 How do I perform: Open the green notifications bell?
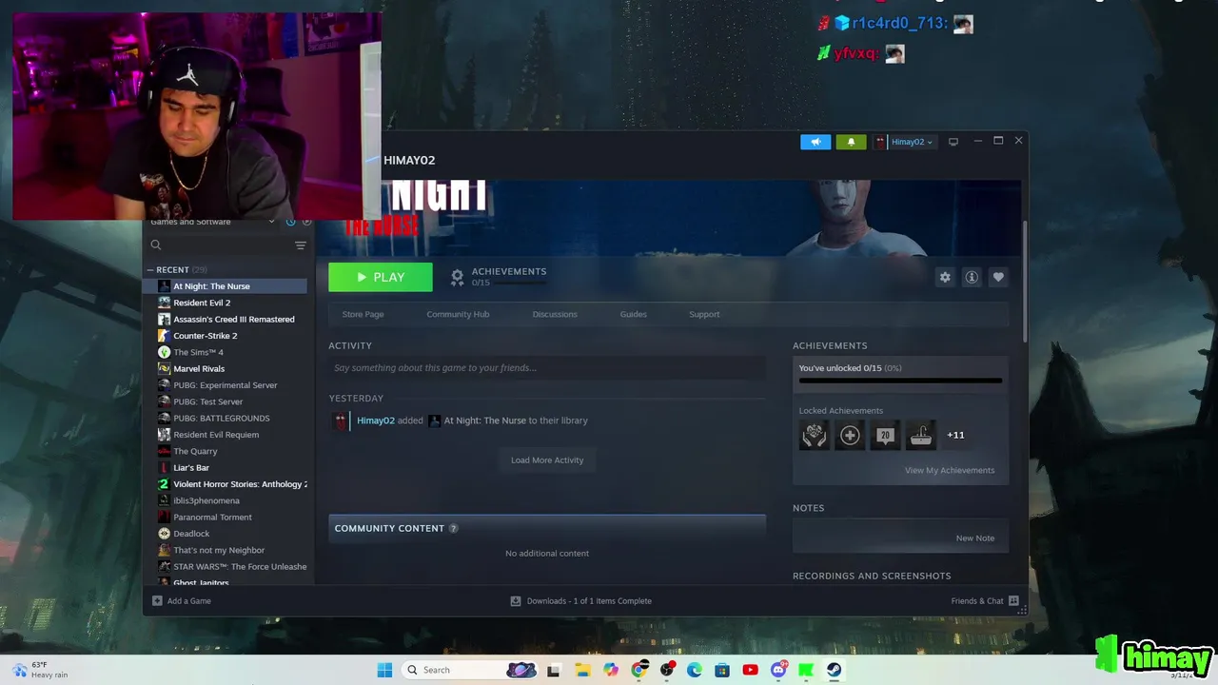[851, 142]
